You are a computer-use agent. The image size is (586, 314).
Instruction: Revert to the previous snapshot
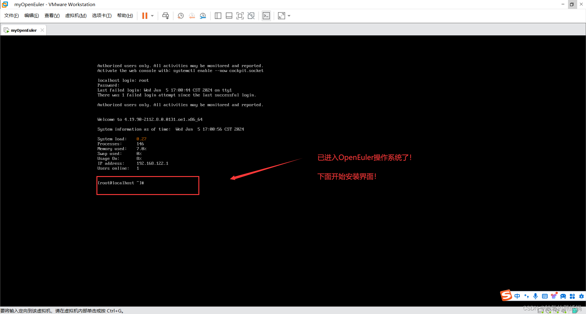point(192,16)
